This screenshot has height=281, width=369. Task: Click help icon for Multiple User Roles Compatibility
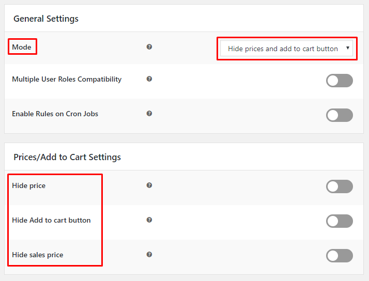(x=149, y=79)
